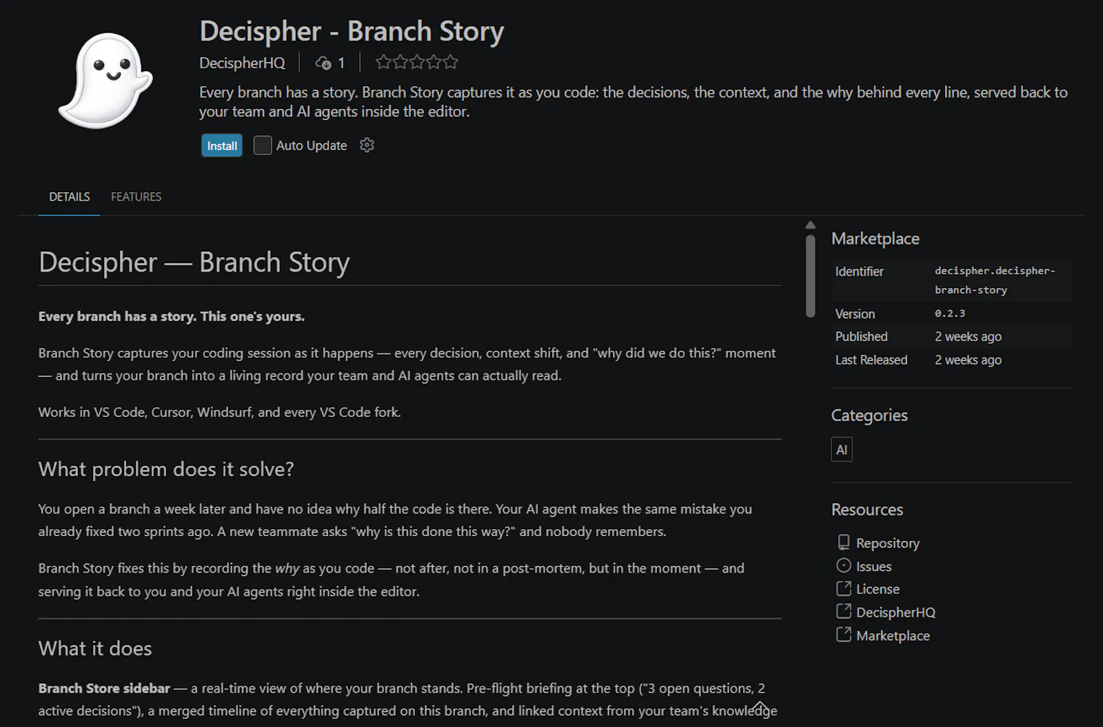
Task: Click the Install button
Action: point(222,145)
